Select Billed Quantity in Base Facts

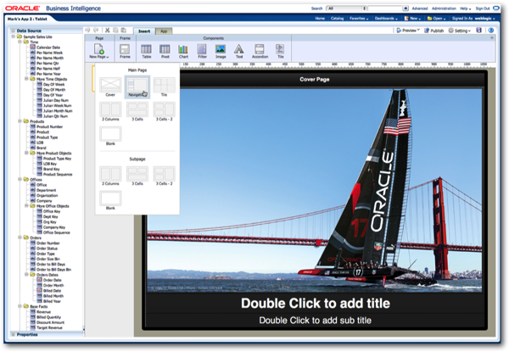(48, 317)
